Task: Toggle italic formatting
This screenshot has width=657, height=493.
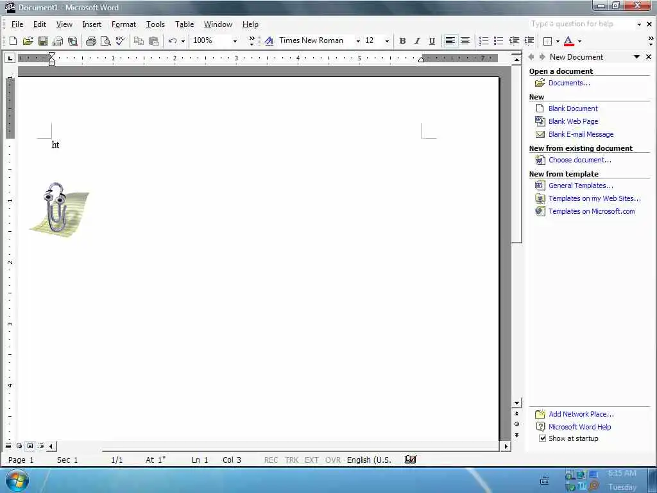Action: click(417, 40)
